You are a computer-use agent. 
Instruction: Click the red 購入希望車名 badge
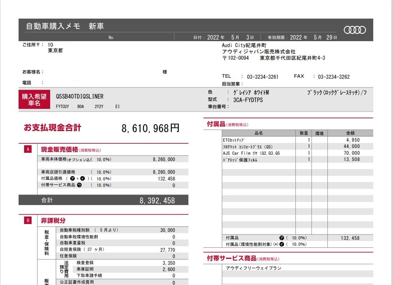click(x=34, y=99)
